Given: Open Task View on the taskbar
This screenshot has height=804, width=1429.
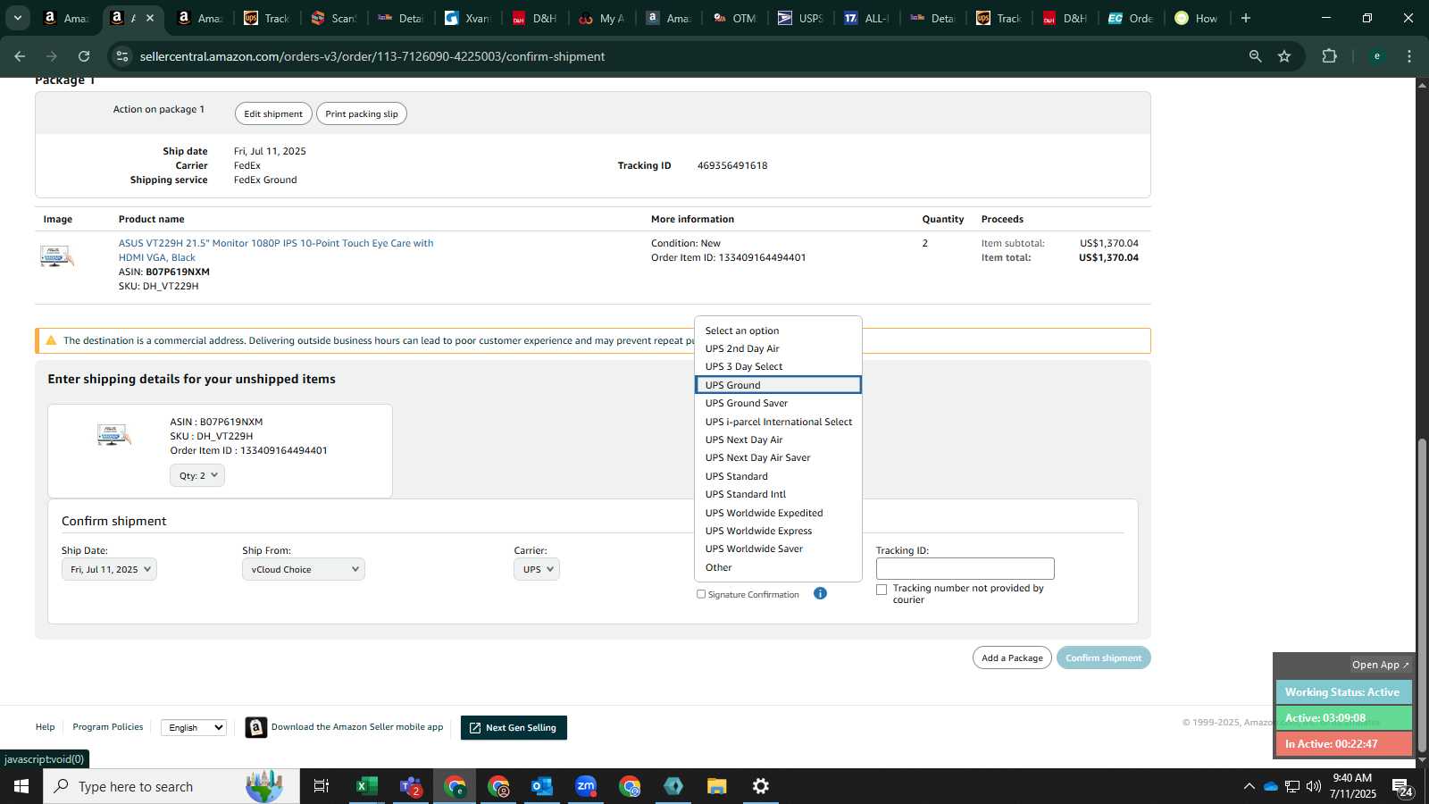Looking at the screenshot, I should point(322,786).
